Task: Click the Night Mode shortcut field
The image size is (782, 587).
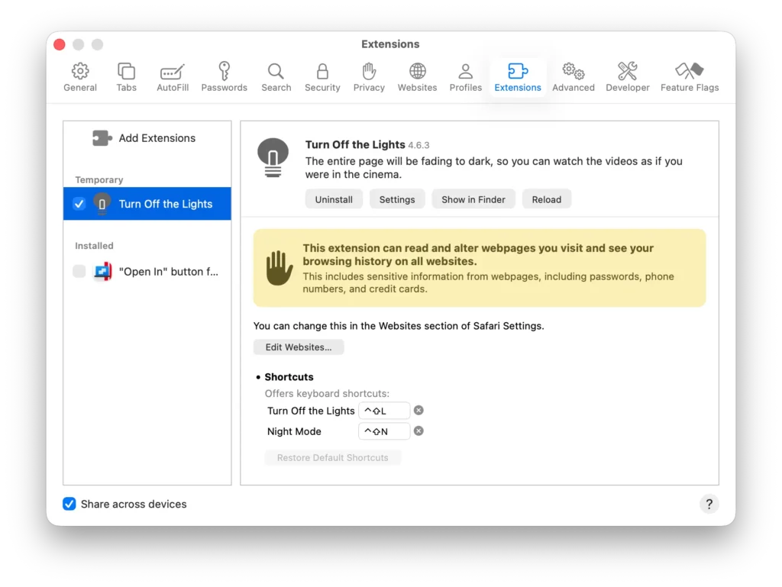Action: click(383, 431)
